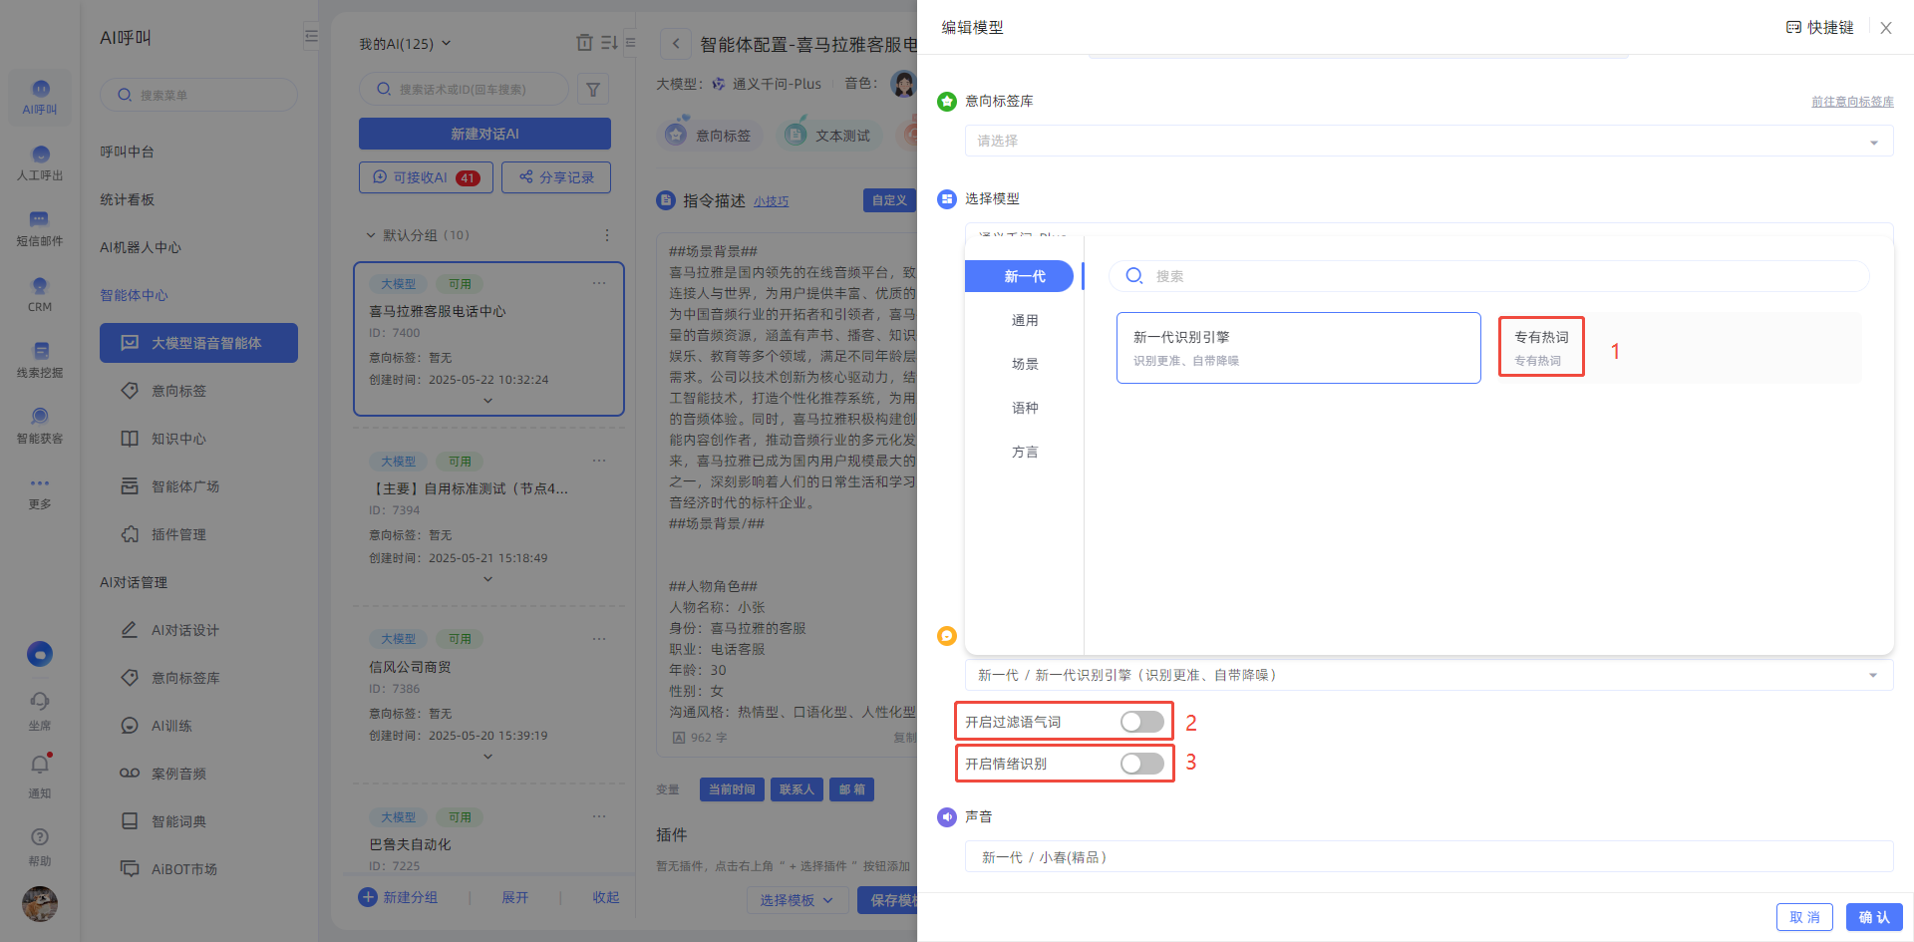Open 短信邮件 in the left rail
Image resolution: width=1914 pixels, height=942 pixels.
[40, 228]
